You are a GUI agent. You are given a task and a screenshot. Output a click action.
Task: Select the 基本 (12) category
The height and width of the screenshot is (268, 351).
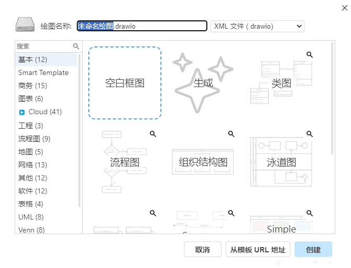[33, 59]
